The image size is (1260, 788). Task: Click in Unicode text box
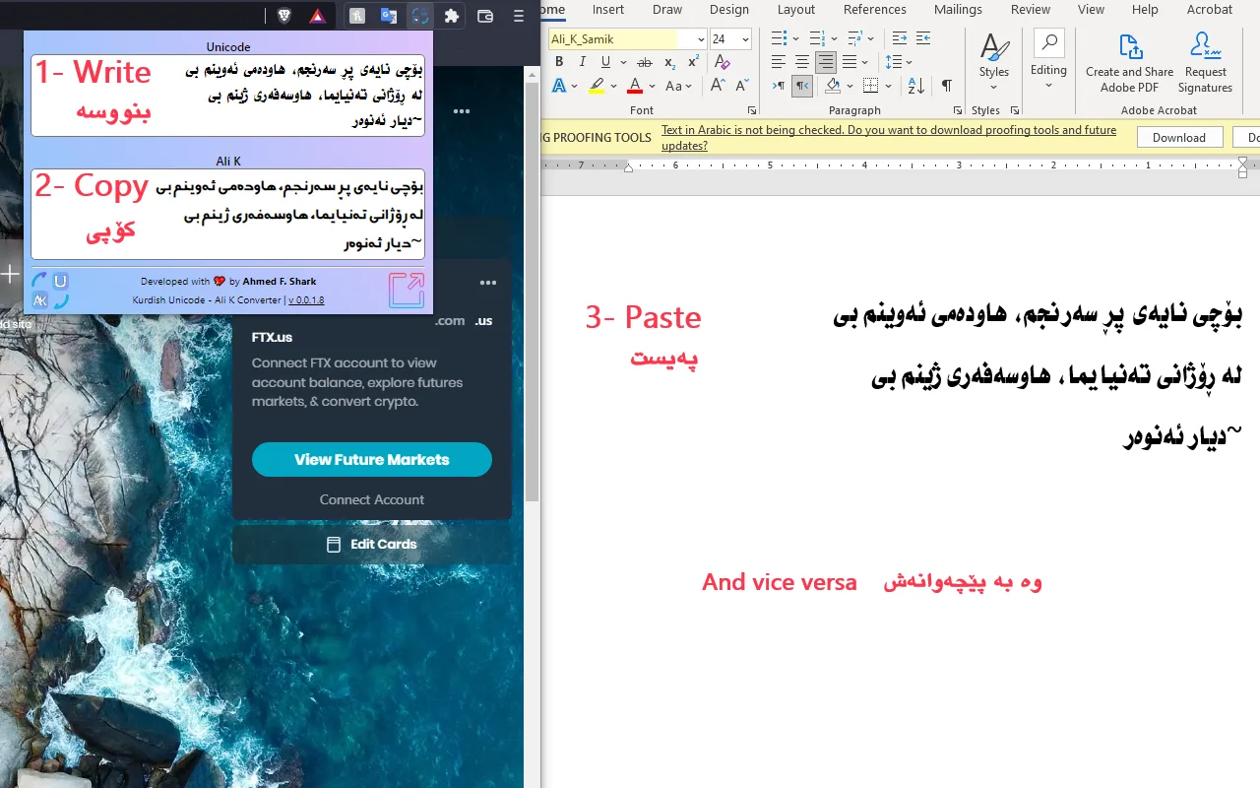click(228, 96)
